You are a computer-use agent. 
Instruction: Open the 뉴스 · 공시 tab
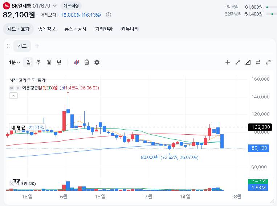coord(76,29)
